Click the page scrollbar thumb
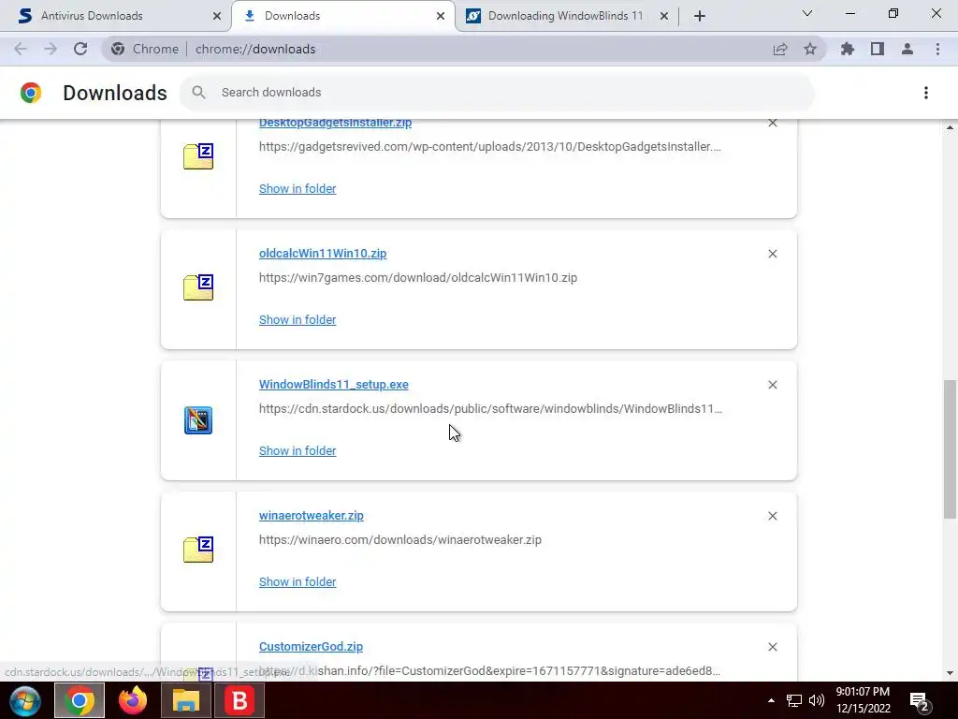The height and width of the screenshot is (719, 958). (x=950, y=449)
